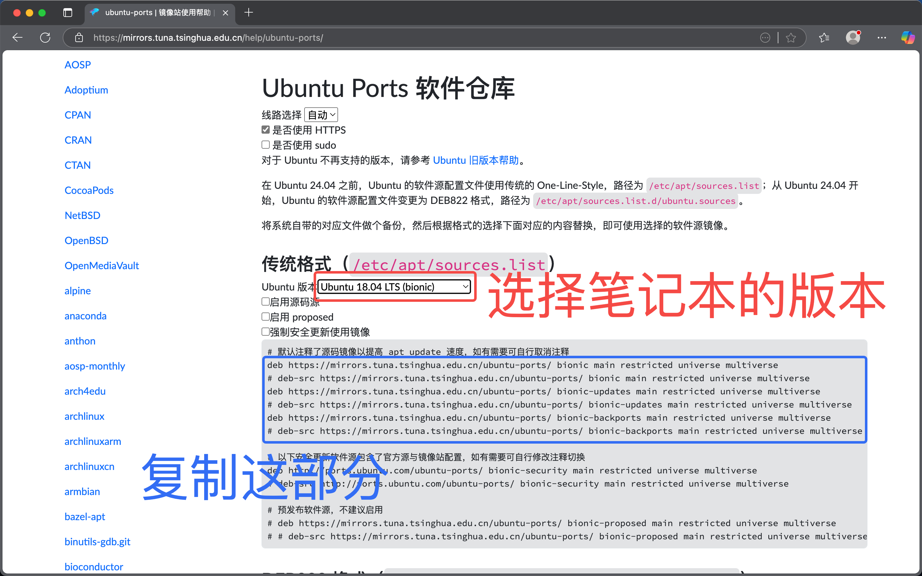This screenshot has height=576, width=922.
Task: Open the archlinux sidebar link
Action: coord(84,416)
